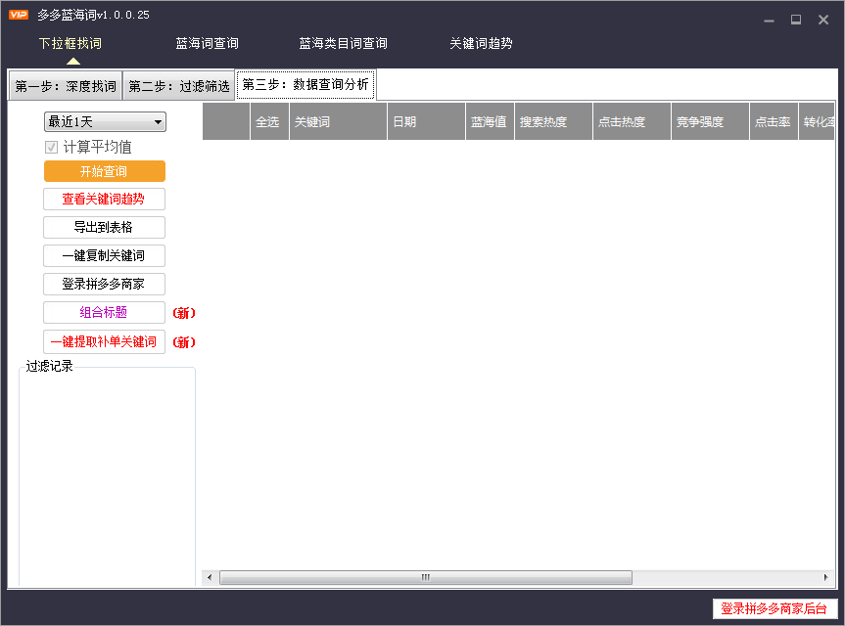
Task: Sort by 蓝海值 column header
Action: 490,121
